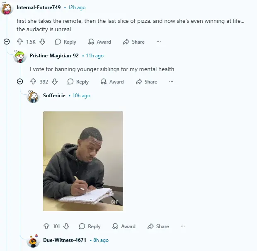257x251 pixels.
Task: Open more options on Pristine-Magician-92's comment
Action: pyautogui.click(x=171, y=82)
